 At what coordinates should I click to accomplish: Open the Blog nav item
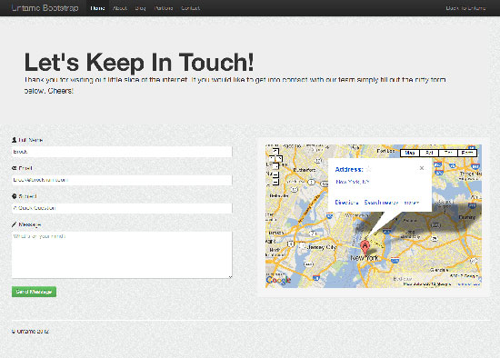click(x=140, y=8)
